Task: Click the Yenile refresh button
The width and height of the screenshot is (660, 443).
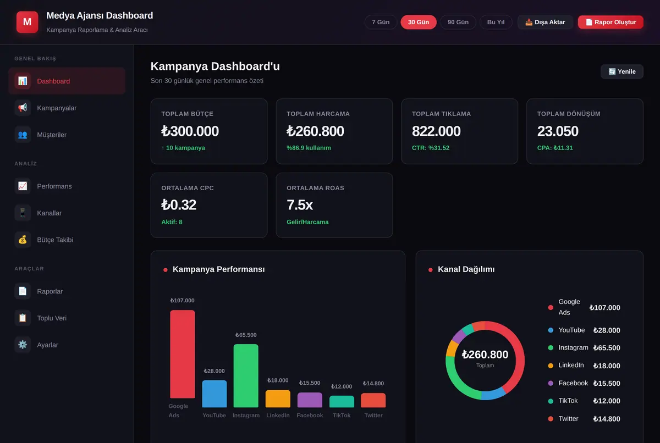Action: (x=622, y=71)
